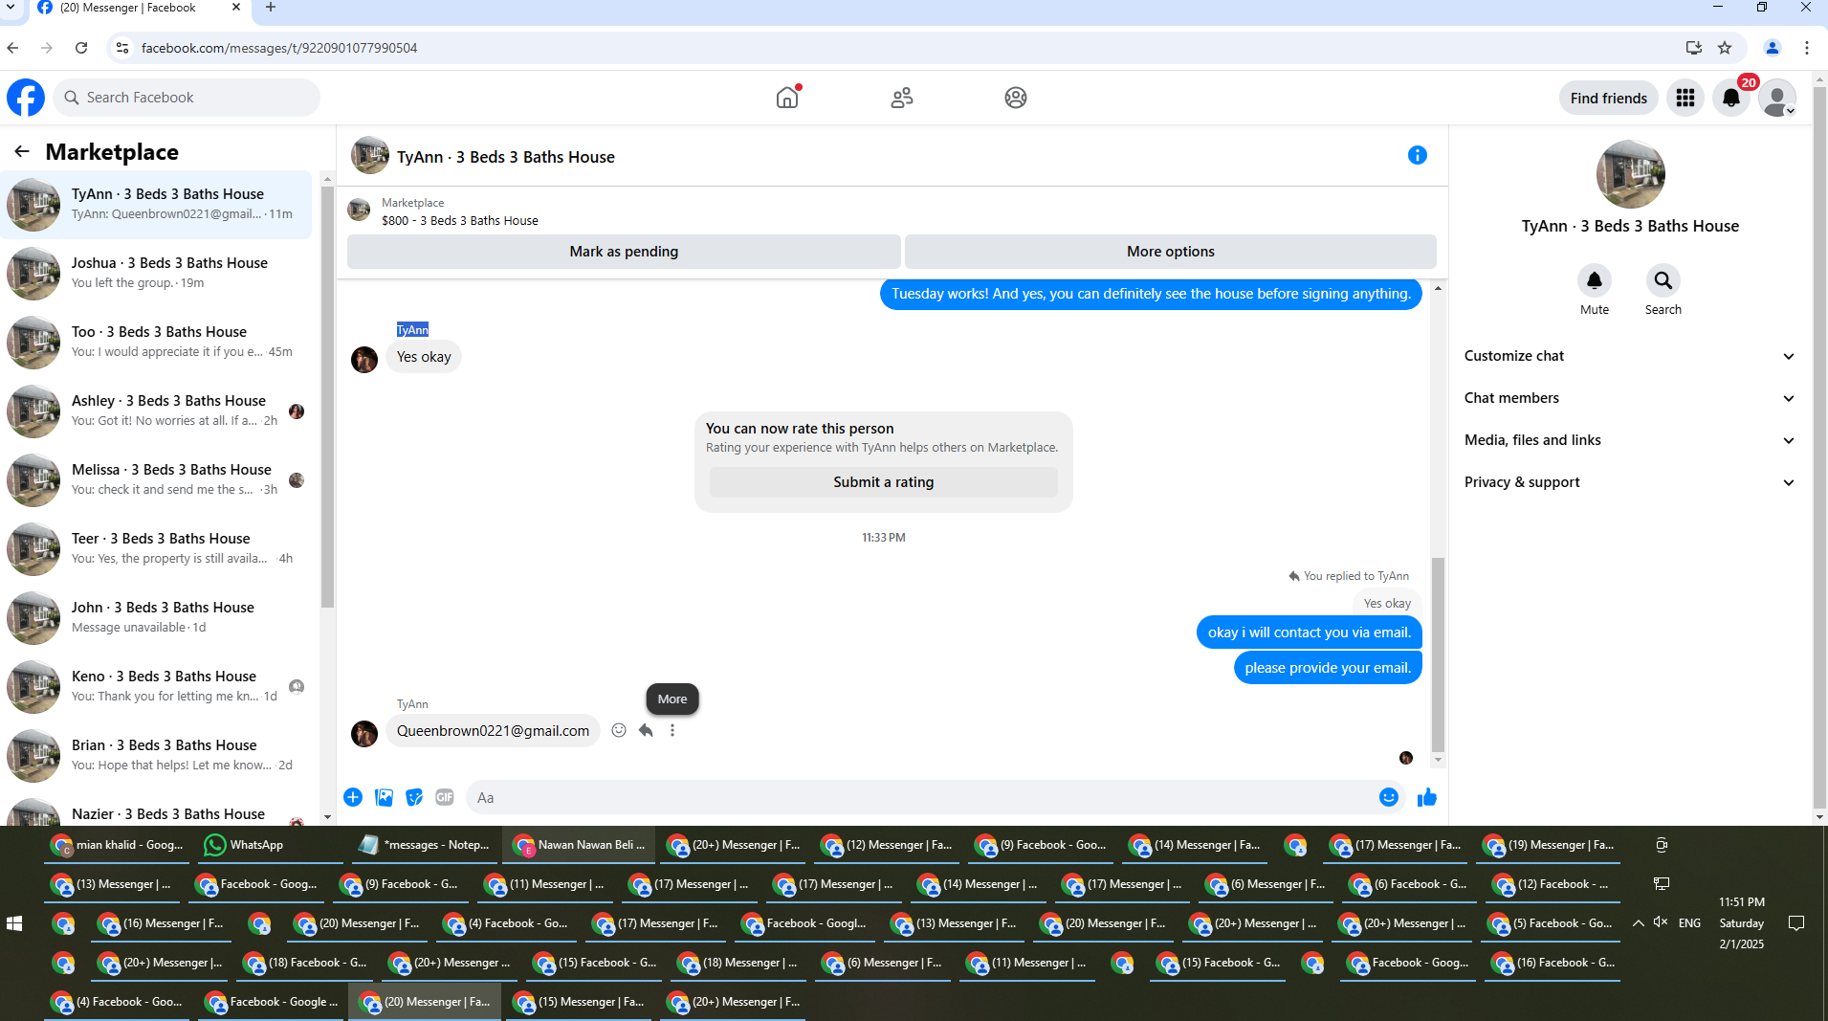This screenshot has width=1828, height=1021.
Task: Click TyAnn house thumbnail in right panel
Action: (x=1631, y=174)
